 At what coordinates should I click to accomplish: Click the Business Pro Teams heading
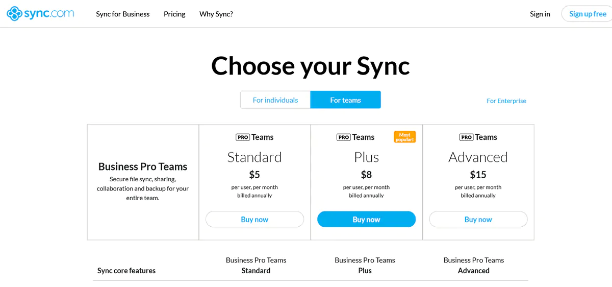tap(143, 166)
